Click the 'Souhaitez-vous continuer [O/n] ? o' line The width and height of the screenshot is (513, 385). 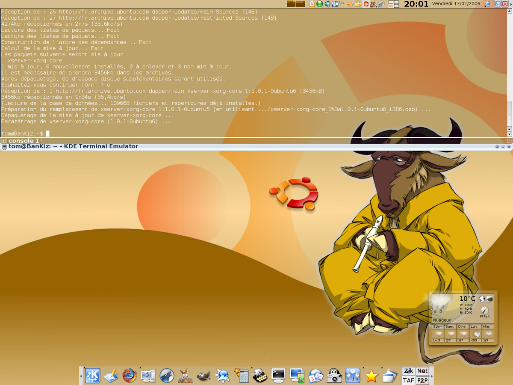[56, 85]
